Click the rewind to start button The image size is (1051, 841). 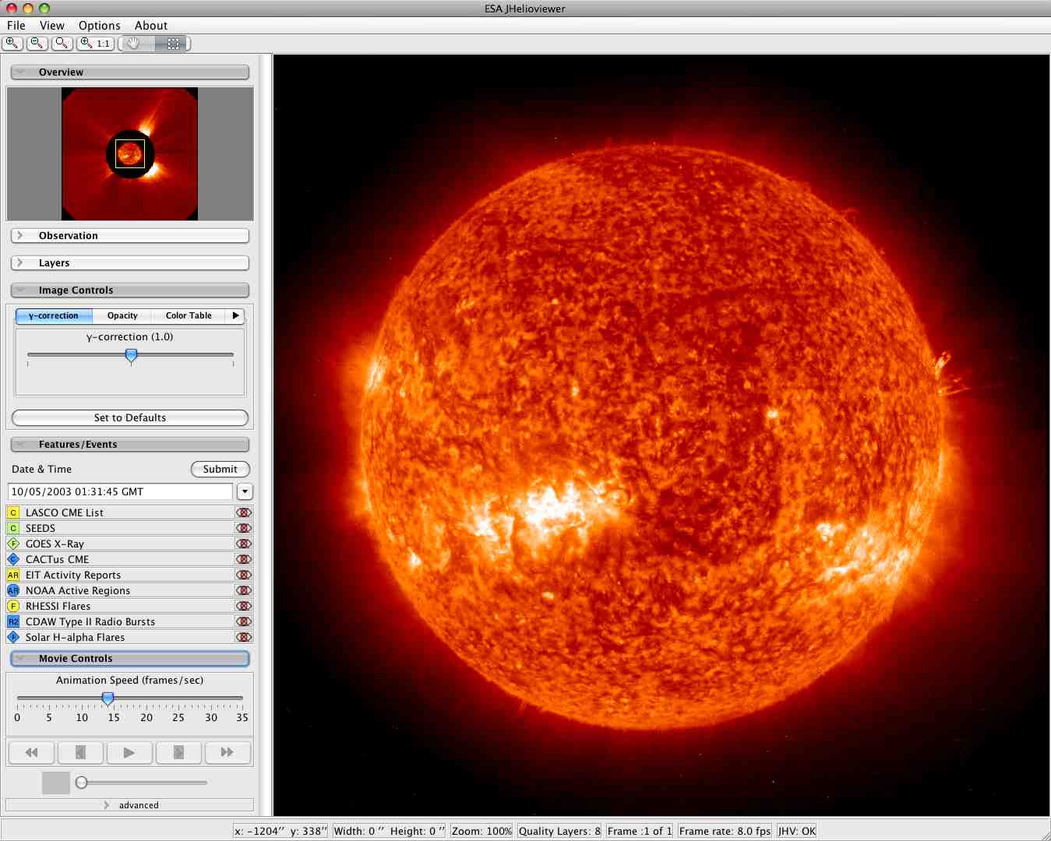pos(31,752)
